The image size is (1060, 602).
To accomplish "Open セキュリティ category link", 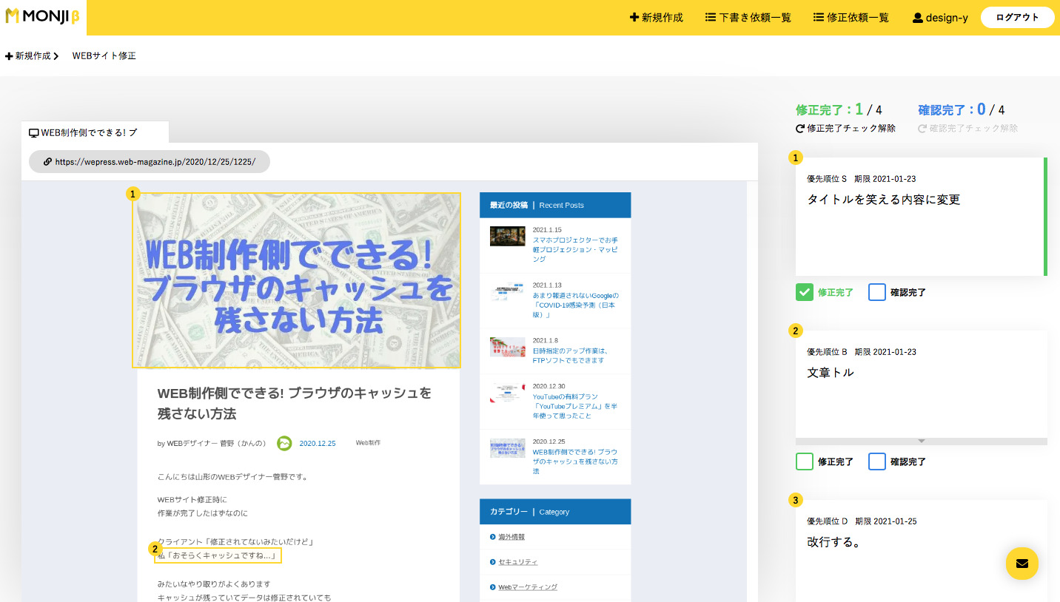I will (x=517, y=562).
